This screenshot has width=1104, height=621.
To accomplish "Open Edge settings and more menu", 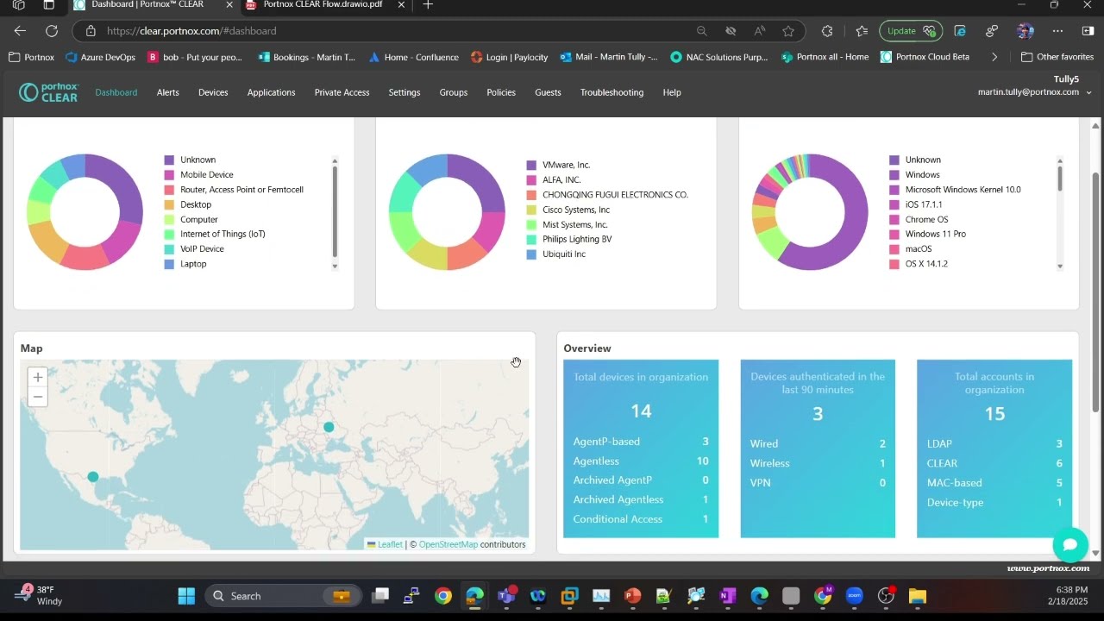I will point(1058,31).
